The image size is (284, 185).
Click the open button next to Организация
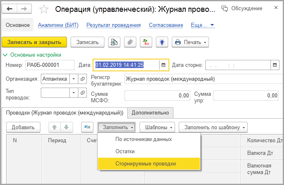[82, 79]
